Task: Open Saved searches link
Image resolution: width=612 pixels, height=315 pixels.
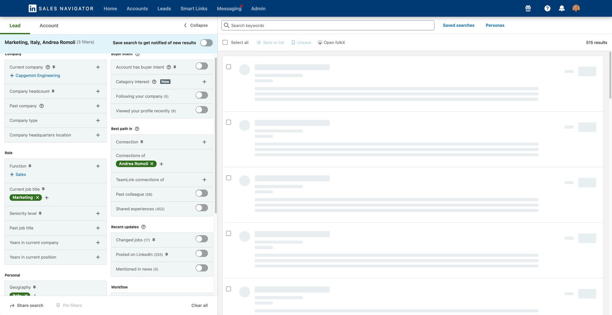Action: (459, 25)
